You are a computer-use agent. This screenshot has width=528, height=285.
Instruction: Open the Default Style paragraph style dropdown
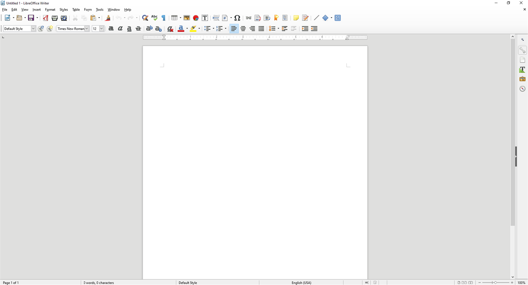(33, 29)
